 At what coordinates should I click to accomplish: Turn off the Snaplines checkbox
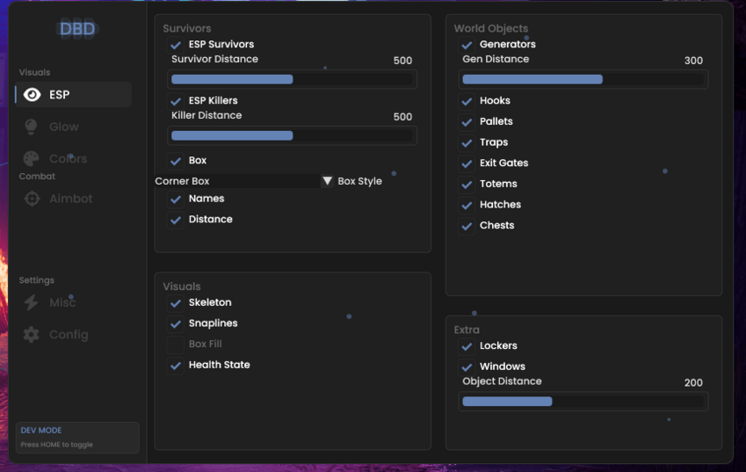pyautogui.click(x=176, y=323)
